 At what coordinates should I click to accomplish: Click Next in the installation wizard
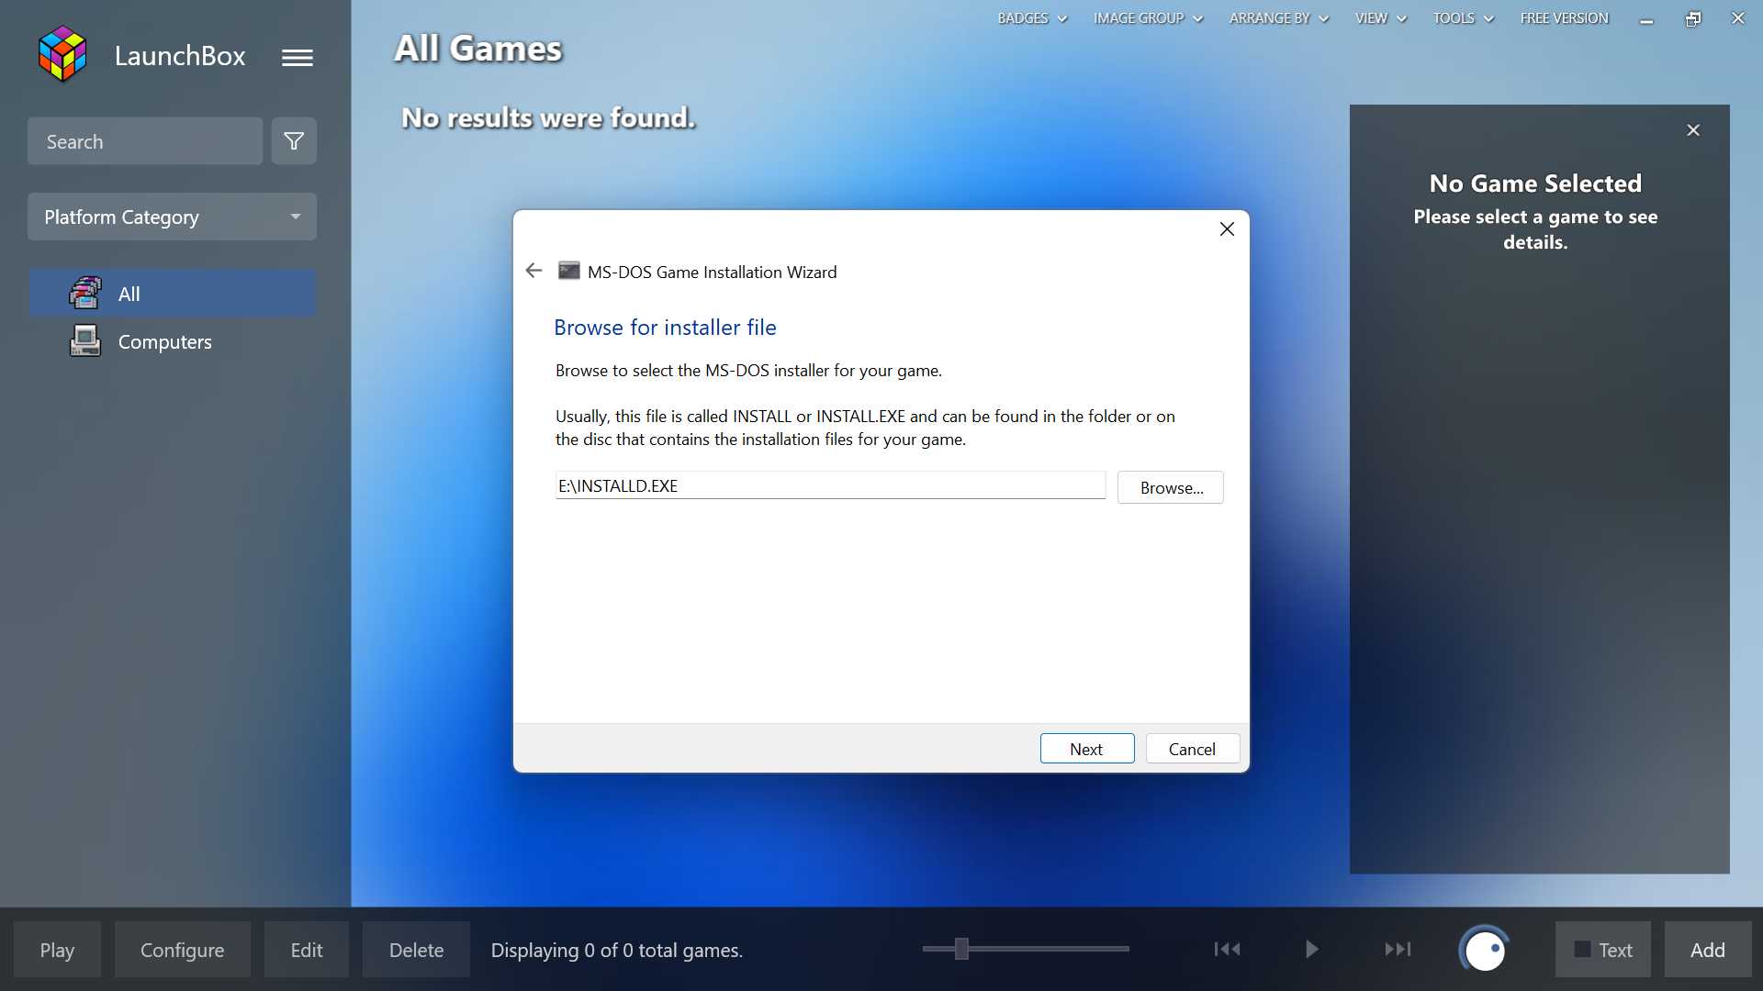pyautogui.click(x=1086, y=748)
